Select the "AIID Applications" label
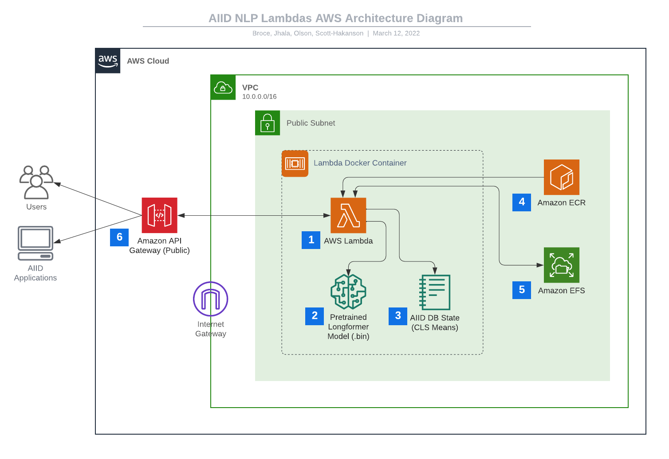This screenshot has height=459, width=669. click(x=35, y=273)
